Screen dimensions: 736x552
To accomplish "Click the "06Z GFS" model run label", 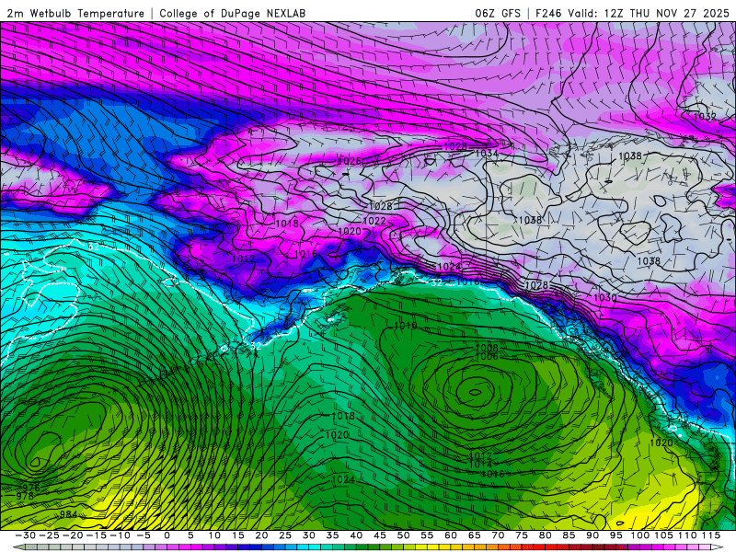I will 498,14.
